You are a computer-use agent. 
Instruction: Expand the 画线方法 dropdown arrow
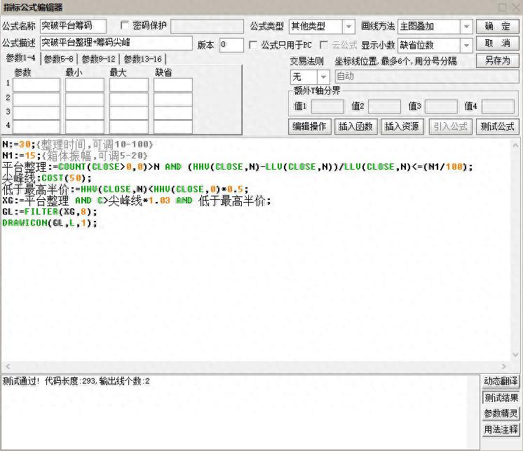point(466,27)
